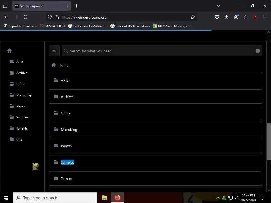
Task: Show hidden system tray icons
Action: click(218, 198)
